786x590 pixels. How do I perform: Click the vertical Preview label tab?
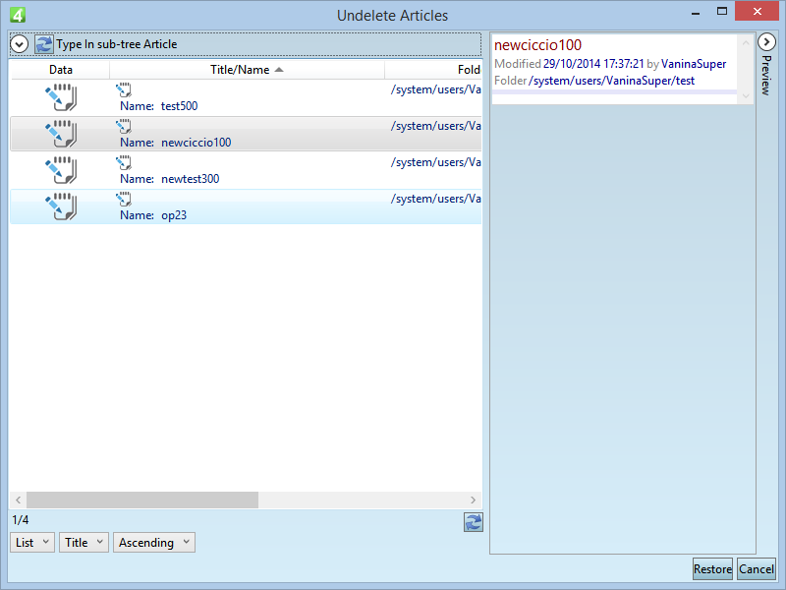766,76
